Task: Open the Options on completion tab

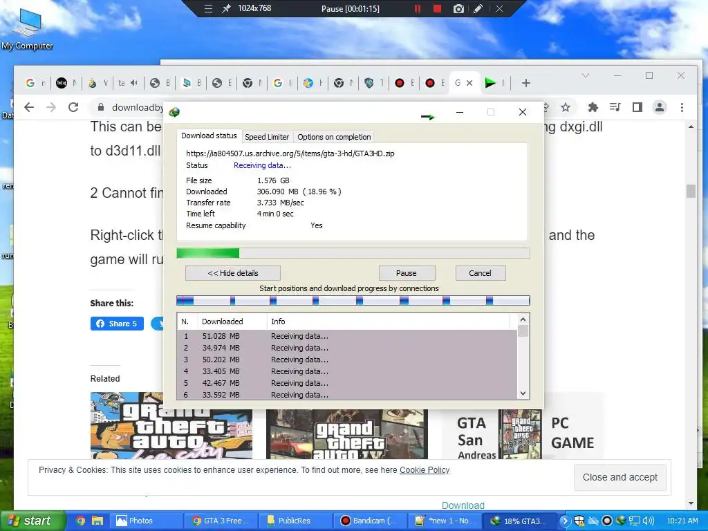Action: click(x=334, y=137)
